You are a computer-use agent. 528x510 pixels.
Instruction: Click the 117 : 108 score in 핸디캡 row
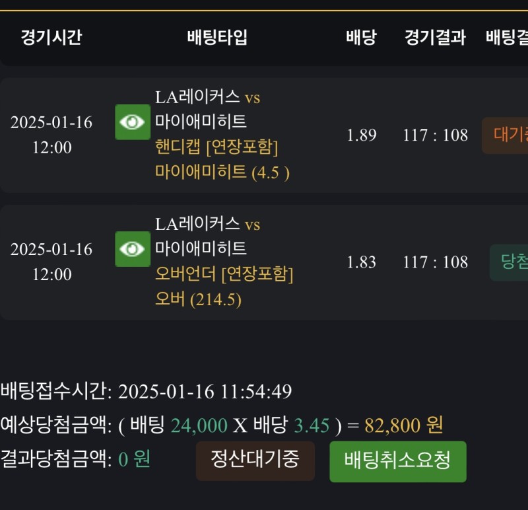pos(435,135)
